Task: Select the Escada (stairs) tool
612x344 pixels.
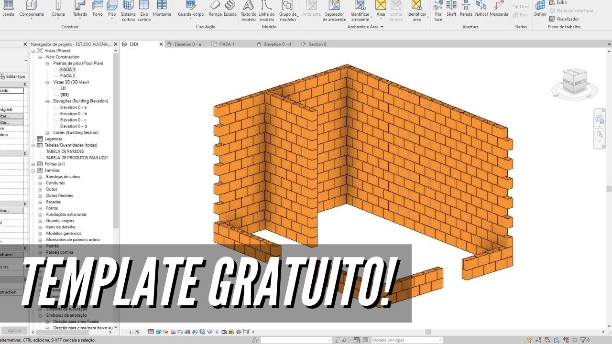Action: (230, 9)
